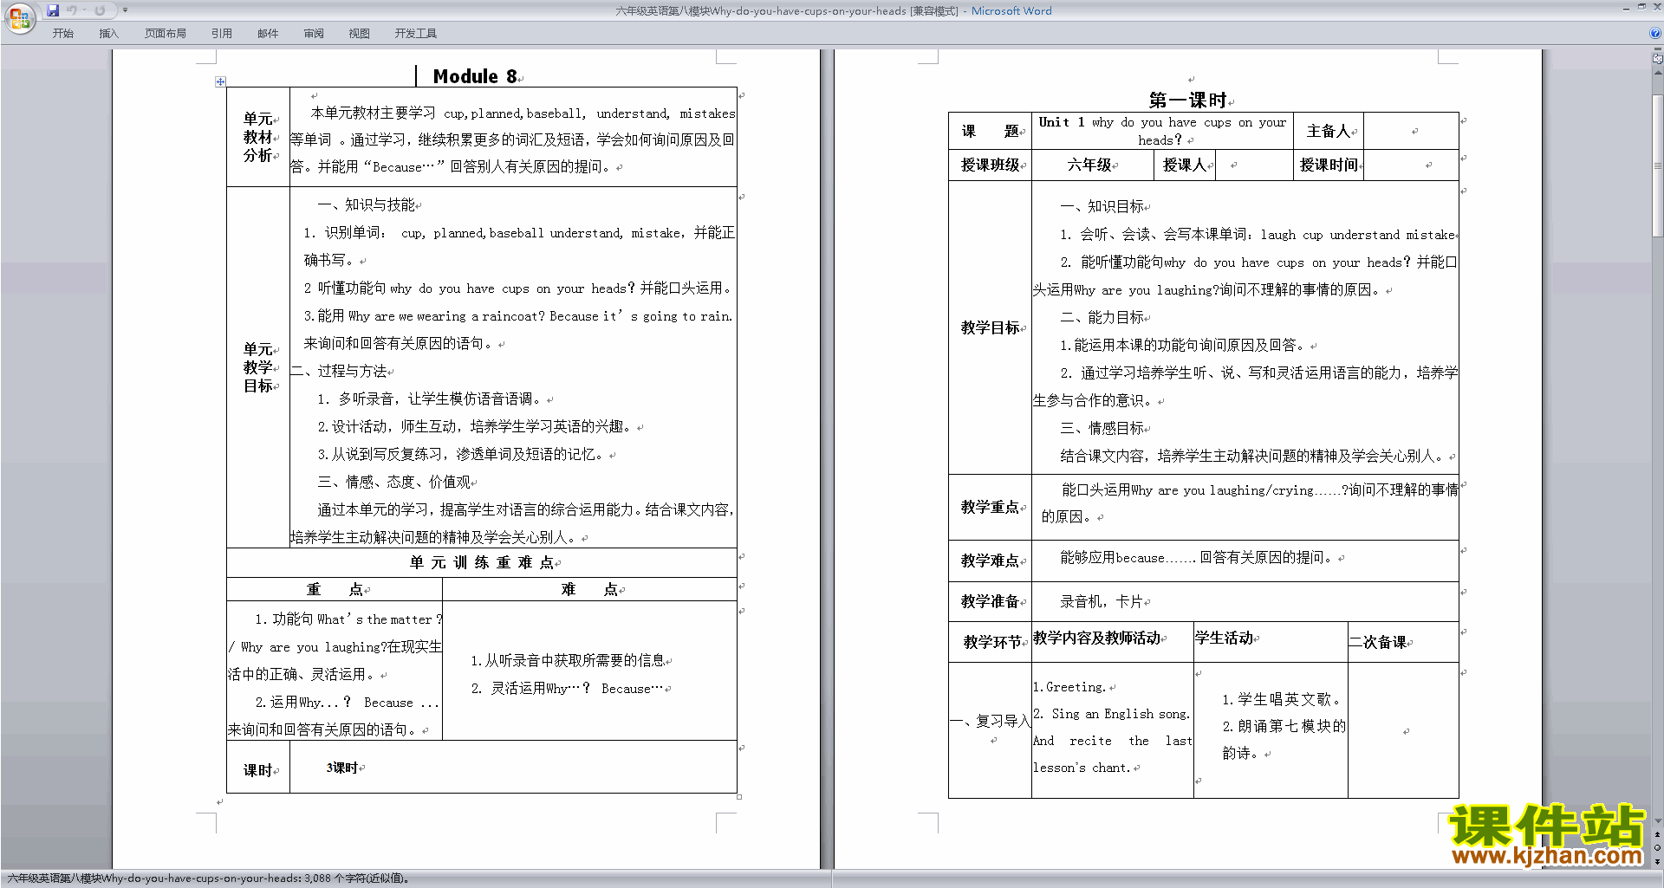Click the 1.学生唱英文歌 line

pos(1280,699)
